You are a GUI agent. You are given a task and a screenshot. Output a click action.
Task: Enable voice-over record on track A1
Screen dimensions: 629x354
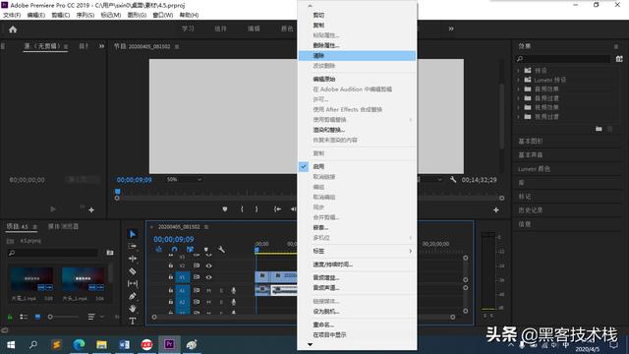click(234, 290)
